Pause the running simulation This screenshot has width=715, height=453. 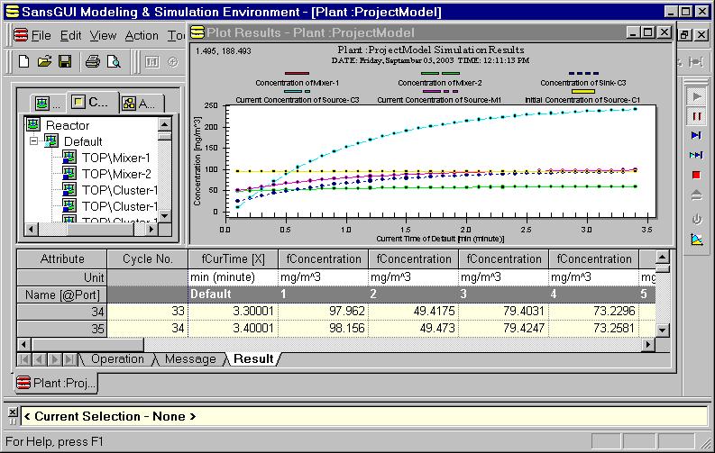pyautogui.click(x=696, y=116)
